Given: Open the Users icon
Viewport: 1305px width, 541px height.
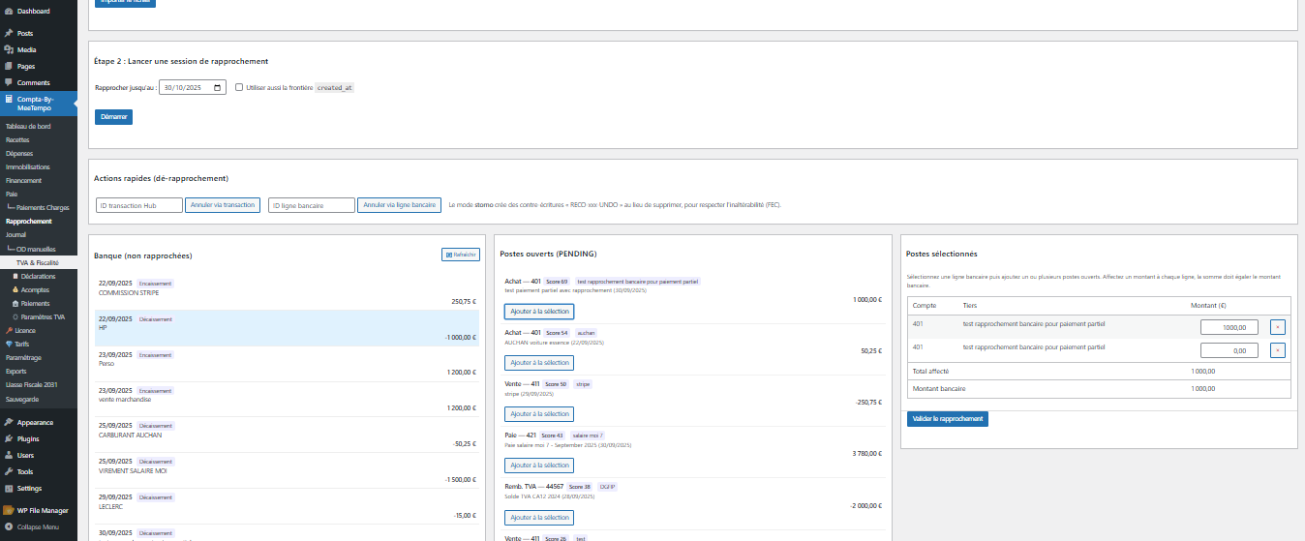Looking at the screenshot, I should click(x=9, y=455).
